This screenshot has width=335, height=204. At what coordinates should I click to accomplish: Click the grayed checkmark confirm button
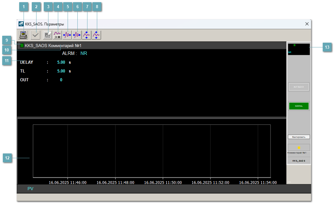36,35
